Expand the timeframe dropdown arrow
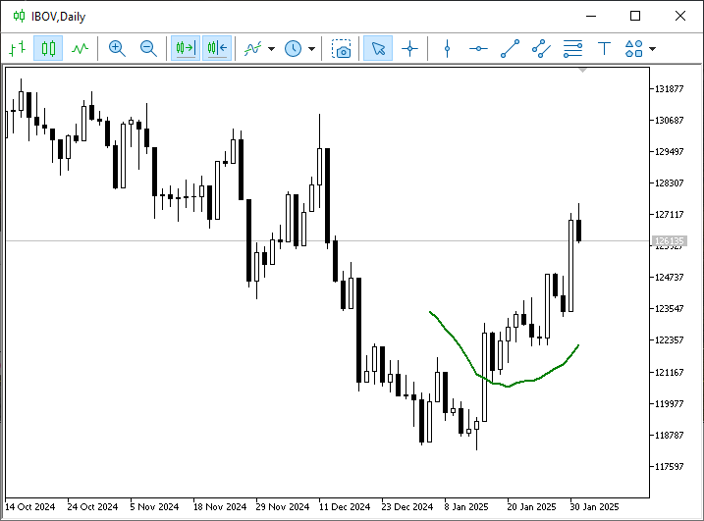The image size is (704, 521). [311, 48]
